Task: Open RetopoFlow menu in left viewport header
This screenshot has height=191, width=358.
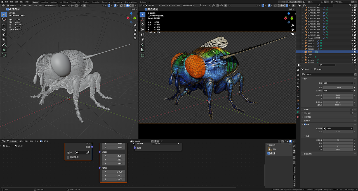Action: [50, 6]
